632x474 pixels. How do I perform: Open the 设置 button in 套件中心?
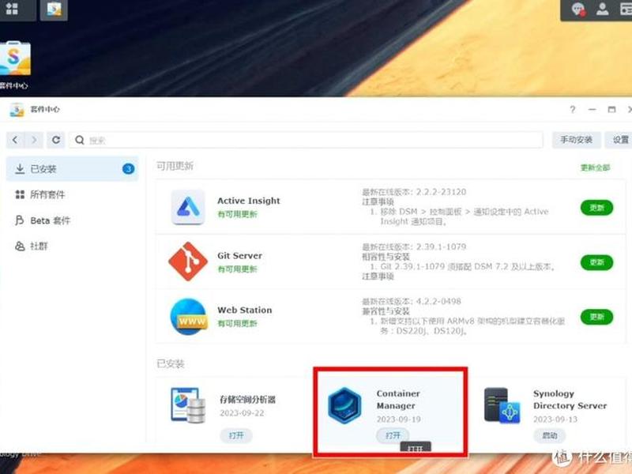coord(620,140)
